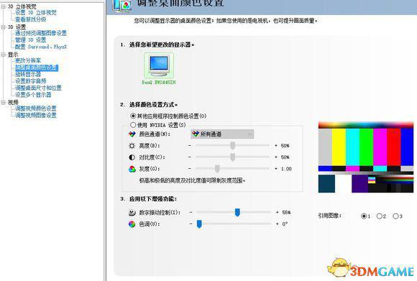
Task: Open 调整视频图像设置 page
Action: pyautogui.click(x=36, y=115)
